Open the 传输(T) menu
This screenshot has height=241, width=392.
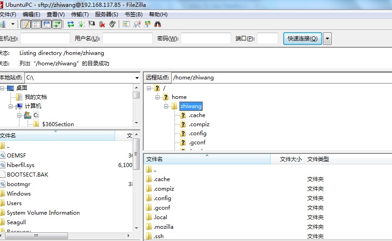(x=80, y=15)
